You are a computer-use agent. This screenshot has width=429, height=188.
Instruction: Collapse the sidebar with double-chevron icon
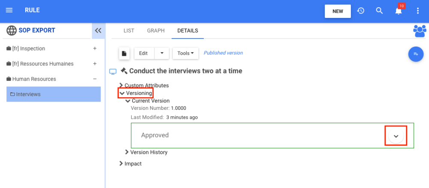click(x=98, y=31)
